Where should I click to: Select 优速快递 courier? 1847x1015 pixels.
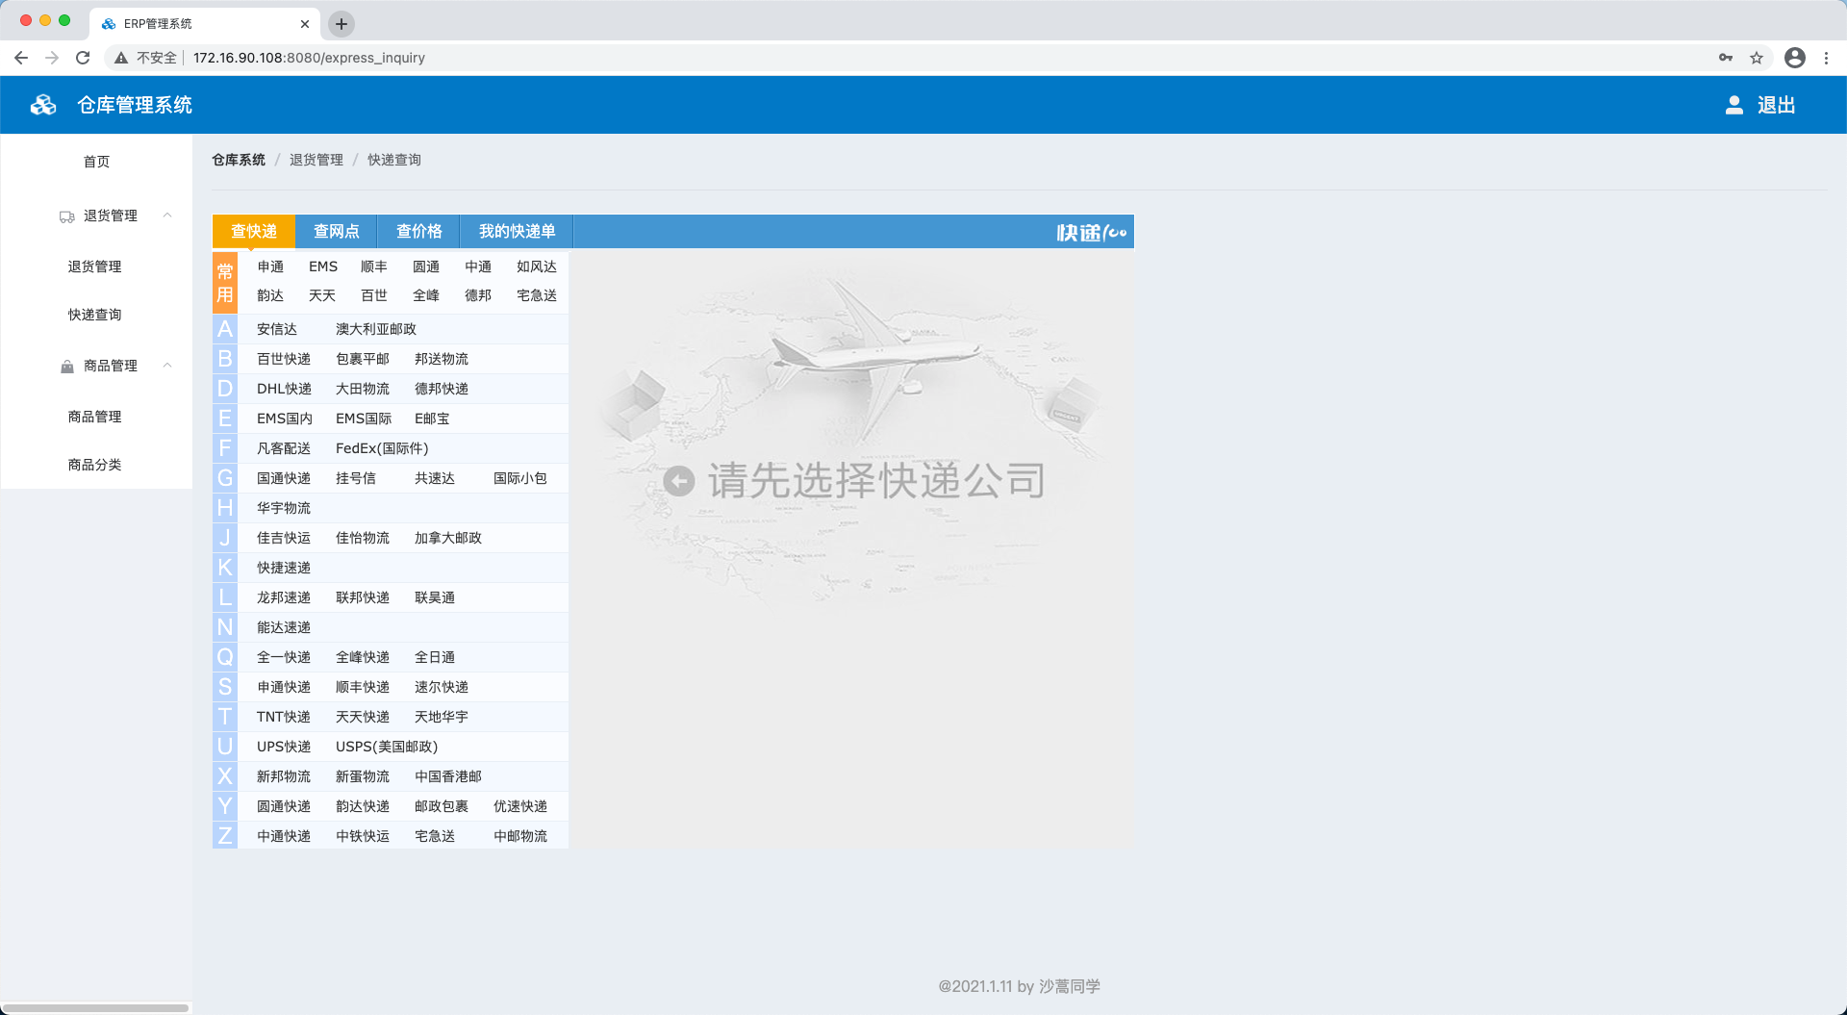[x=520, y=806]
